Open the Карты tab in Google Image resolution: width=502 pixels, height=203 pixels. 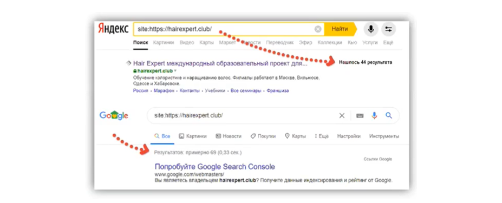click(x=295, y=136)
